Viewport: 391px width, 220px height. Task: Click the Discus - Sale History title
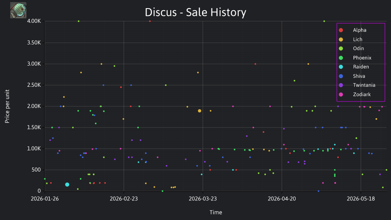coord(195,12)
